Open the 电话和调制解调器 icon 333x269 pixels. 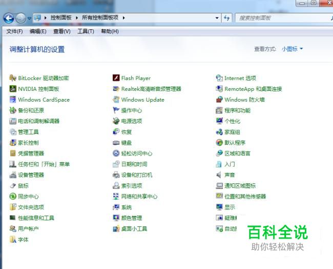tap(13, 121)
